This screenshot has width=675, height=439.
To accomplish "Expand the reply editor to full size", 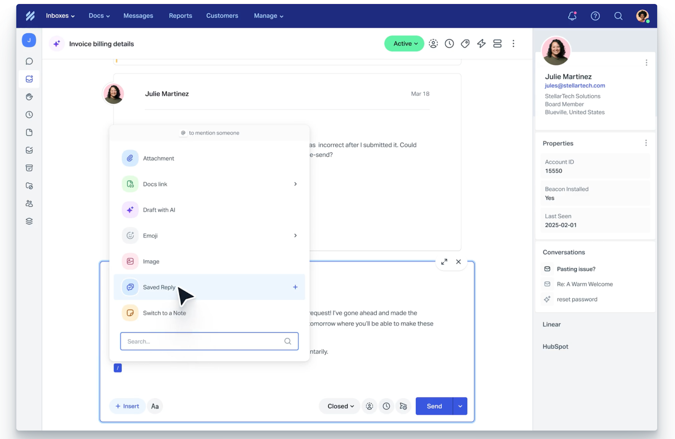I will [444, 262].
